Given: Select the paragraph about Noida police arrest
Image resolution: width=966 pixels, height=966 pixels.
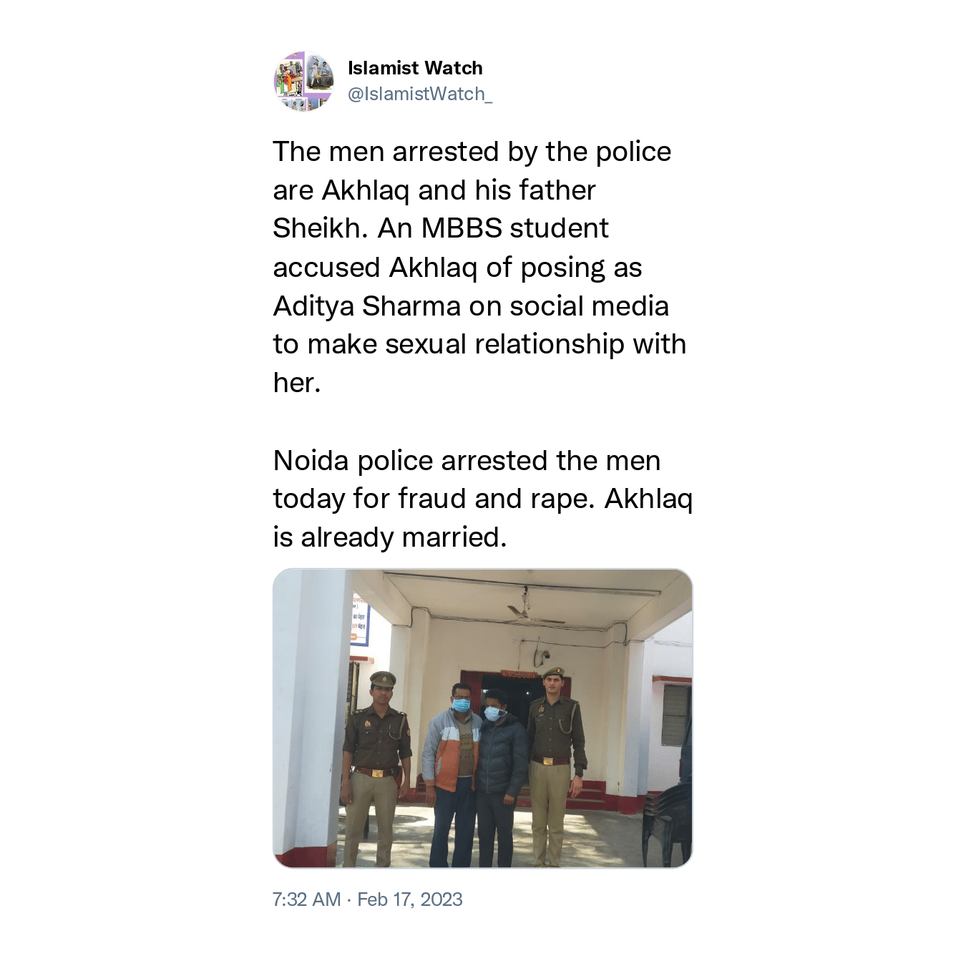Looking at the screenshot, I should (483, 499).
